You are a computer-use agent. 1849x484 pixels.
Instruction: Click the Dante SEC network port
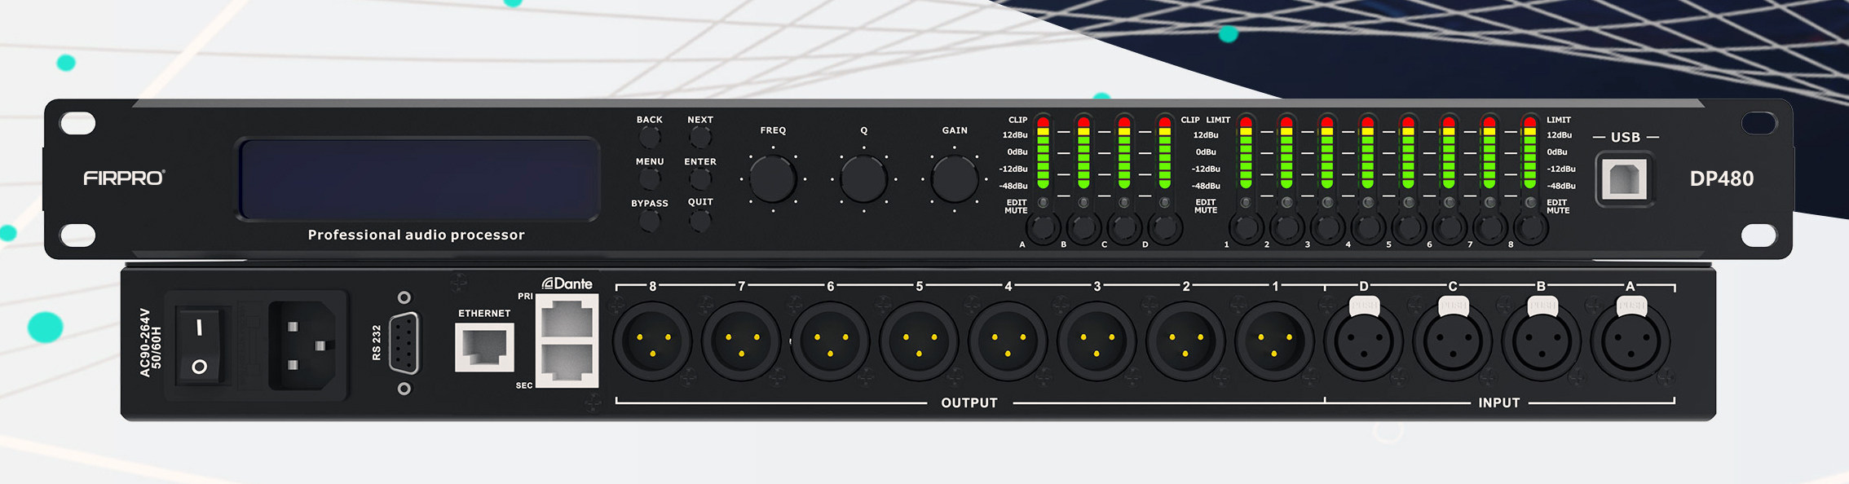[567, 362]
